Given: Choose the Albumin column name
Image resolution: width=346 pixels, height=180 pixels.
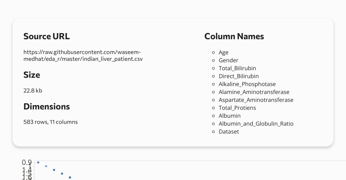Looking at the screenshot, I should pos(230,116).
